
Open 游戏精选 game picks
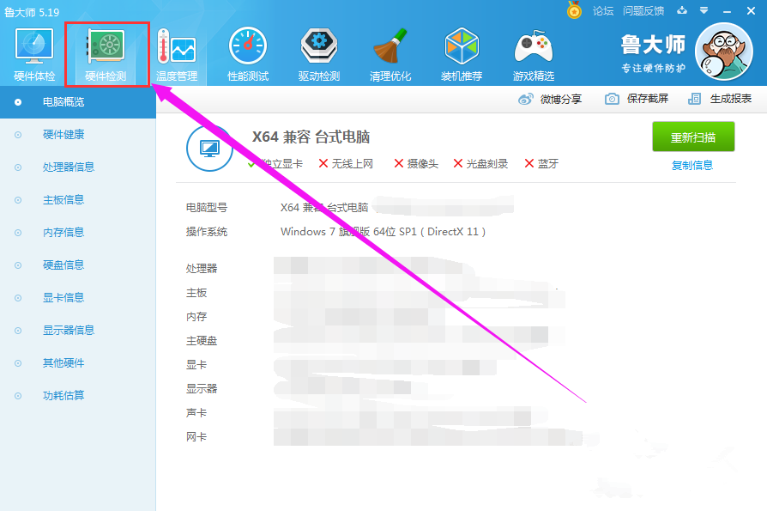532,52
